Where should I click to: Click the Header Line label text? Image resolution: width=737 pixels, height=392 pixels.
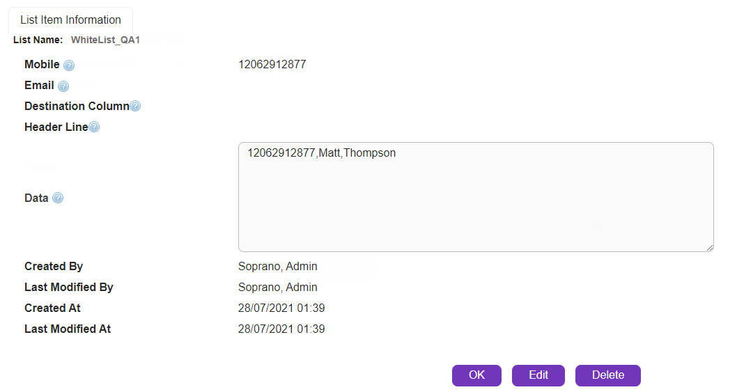tap(56, 127)
